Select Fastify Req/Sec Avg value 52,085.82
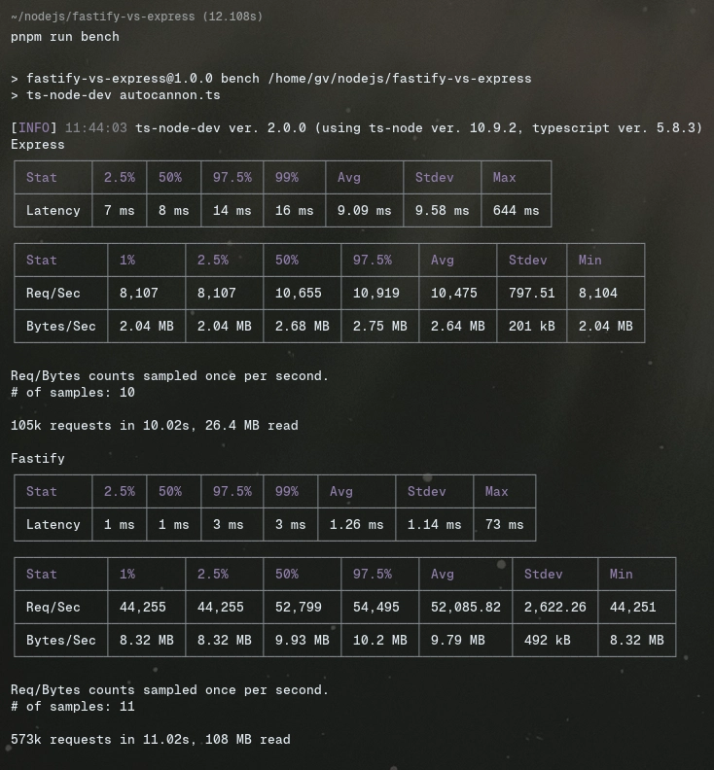 (x=466, y=607)
